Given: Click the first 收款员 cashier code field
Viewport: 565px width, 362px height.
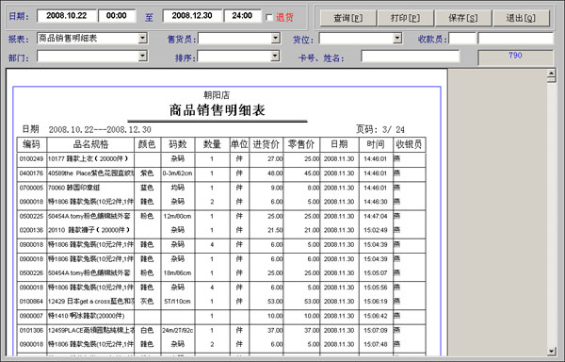Looking at the screenshot, I should (462, 39).
